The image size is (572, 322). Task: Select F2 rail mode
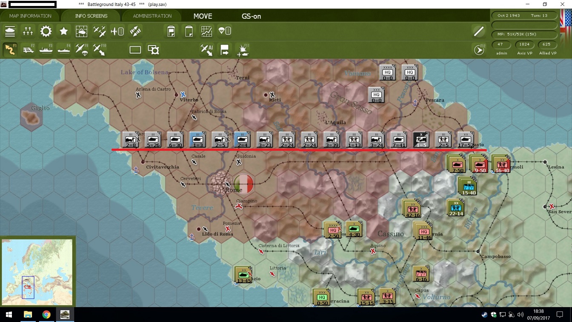pos(28,49)
